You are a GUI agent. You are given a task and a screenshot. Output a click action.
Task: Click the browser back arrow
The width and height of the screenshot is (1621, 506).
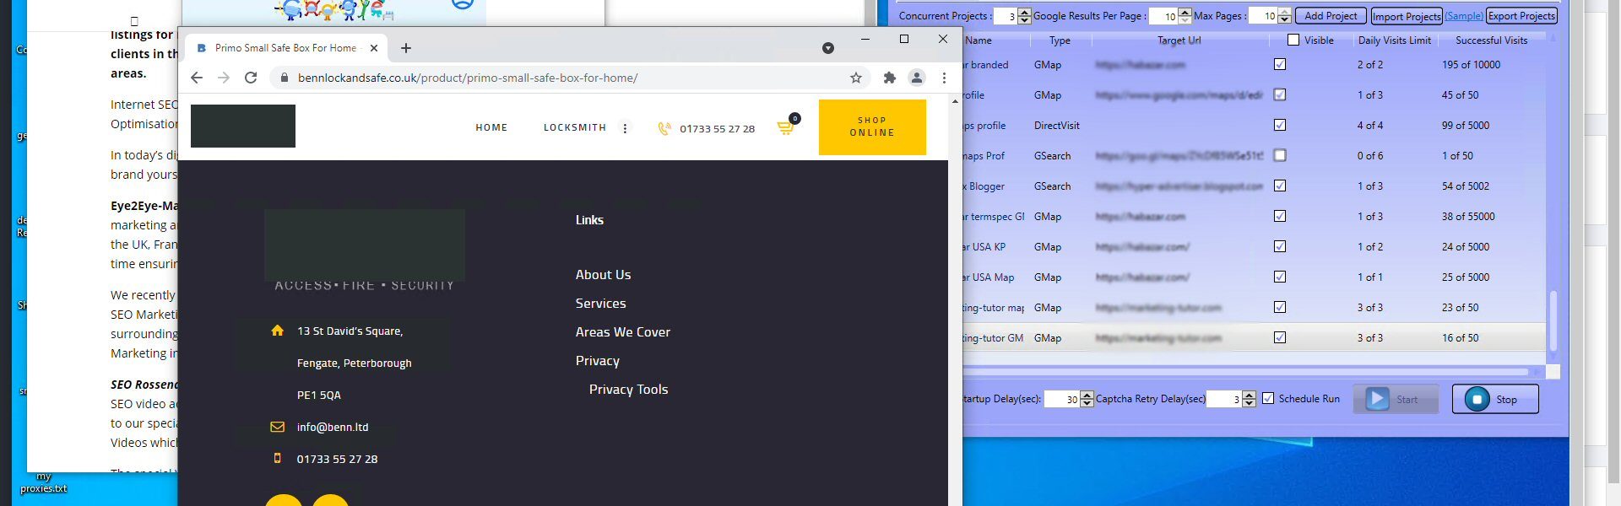click(x=197, y=78)
